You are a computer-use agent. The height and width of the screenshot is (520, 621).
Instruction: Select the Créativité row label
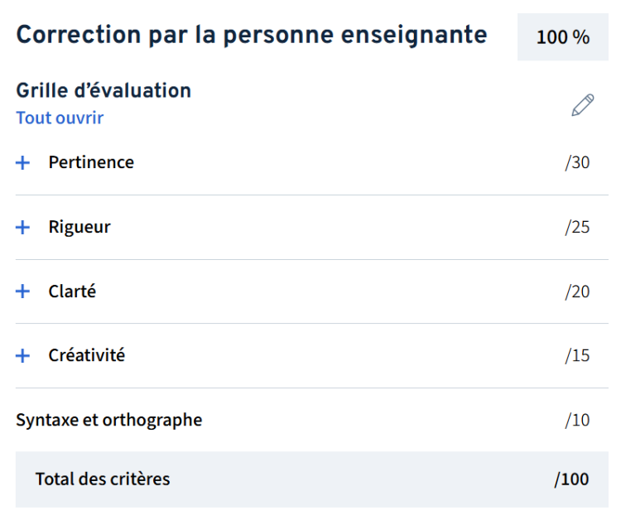coord(87,355)
